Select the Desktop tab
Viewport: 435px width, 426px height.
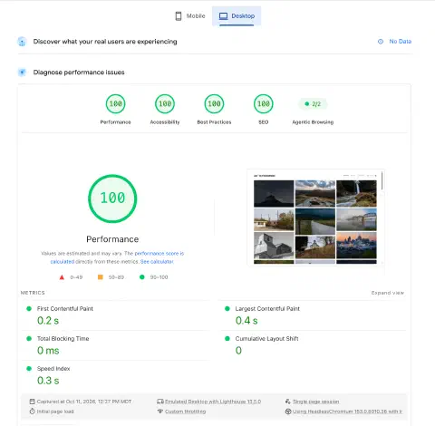coord(237,16)
